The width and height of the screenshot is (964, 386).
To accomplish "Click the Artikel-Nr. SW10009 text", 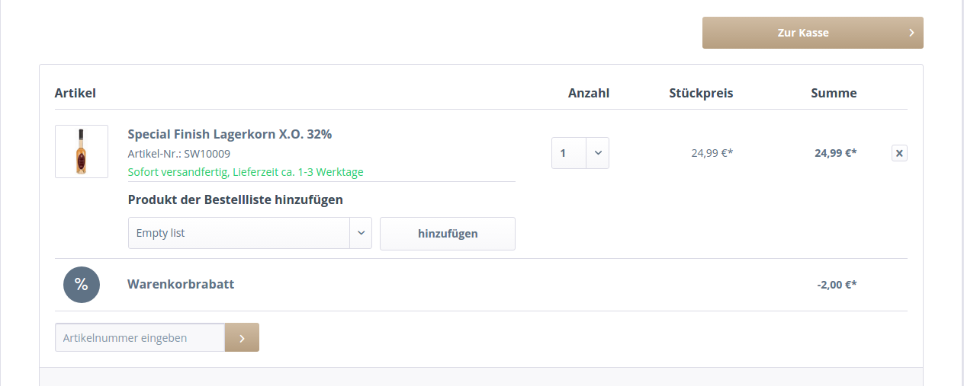I will (179, 154).
